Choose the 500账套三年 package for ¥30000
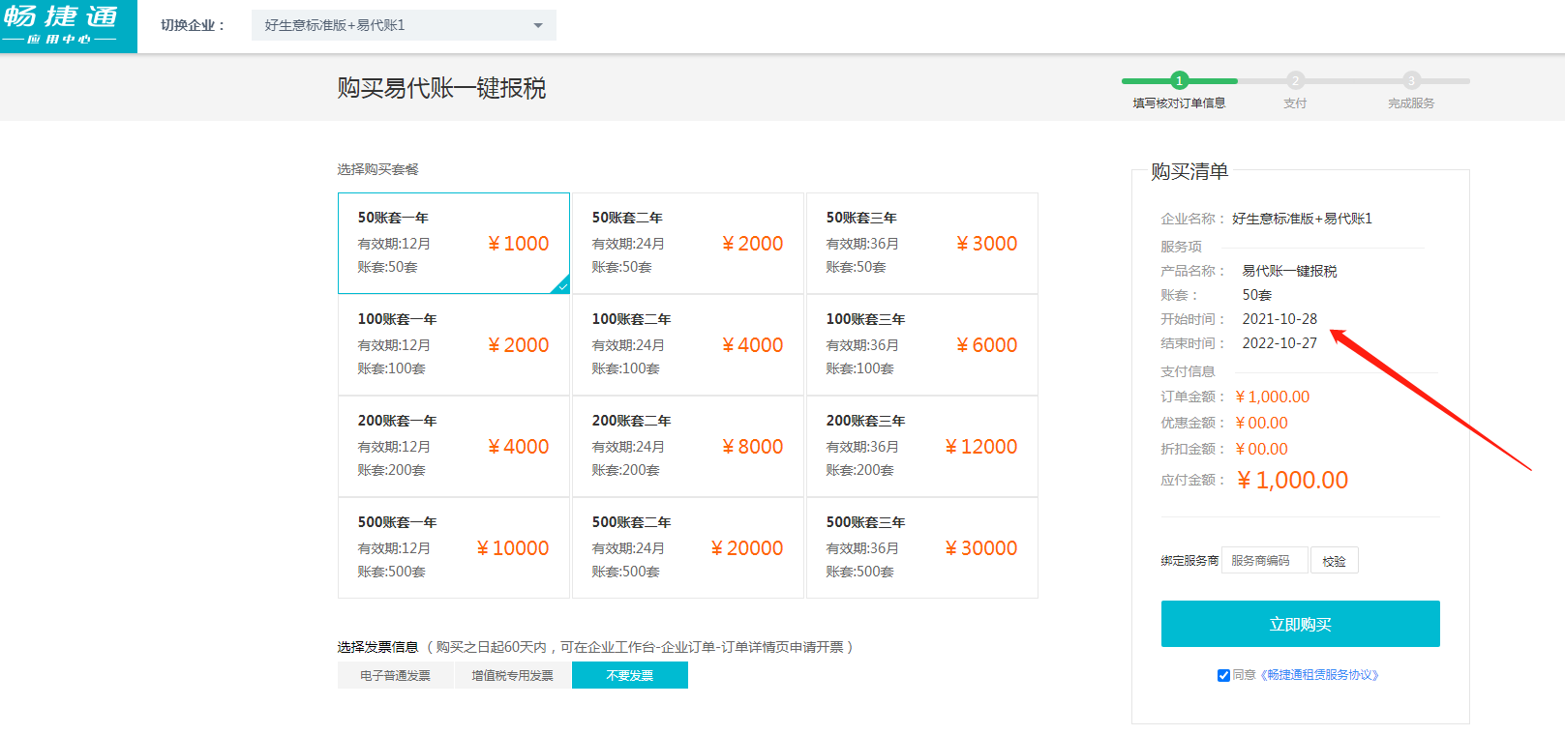Screen dimensions: 1565x735 click(x=921, y=547)
